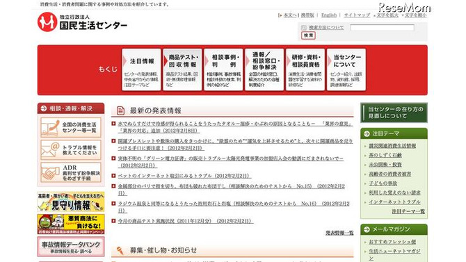Viewport: 466px width, 262px height.
Task: Open the cooling towel 水でぬらすだけで news link
Action: [x=235, y=127]
